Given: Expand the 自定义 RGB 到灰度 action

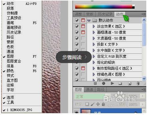Looking at the screenshot, I should tap(94, 56).
